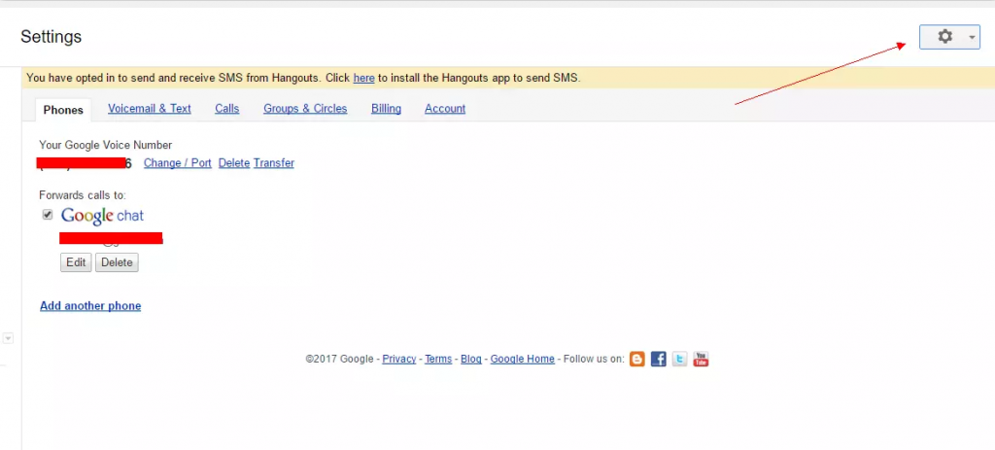This screenshot has width=995, height=450.
Task: Click the Delete button under Google chat
Action: tap(117, 262)
